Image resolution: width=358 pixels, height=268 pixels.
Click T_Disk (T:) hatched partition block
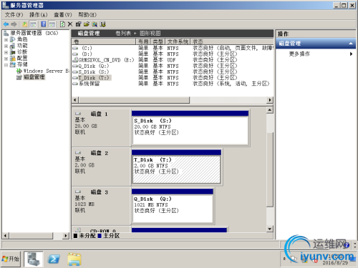[x=176, y=167]
